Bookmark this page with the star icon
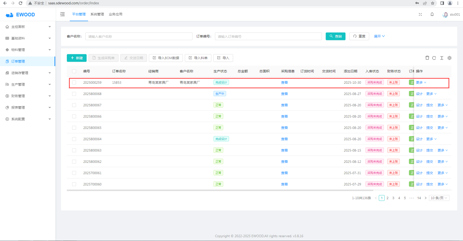This screenshot has height=241, width=463. tap(433, 3)
